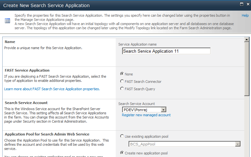Click the scrollbar up arrow
The width and height of the screenshot is (251, 157).
pos(247,39)
